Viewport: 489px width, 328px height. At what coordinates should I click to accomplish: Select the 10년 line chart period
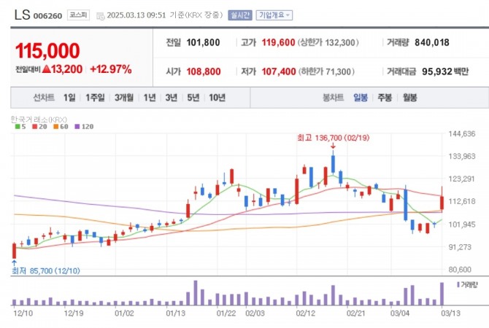(217, 98)
